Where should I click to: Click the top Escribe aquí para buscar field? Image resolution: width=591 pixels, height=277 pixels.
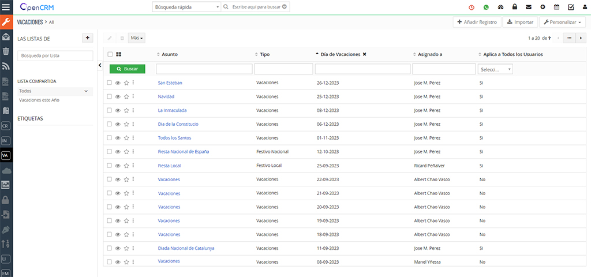[256, 7]
